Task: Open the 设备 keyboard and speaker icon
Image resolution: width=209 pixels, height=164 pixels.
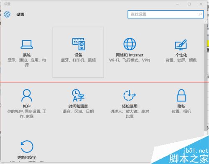Action: coord(79,44)
